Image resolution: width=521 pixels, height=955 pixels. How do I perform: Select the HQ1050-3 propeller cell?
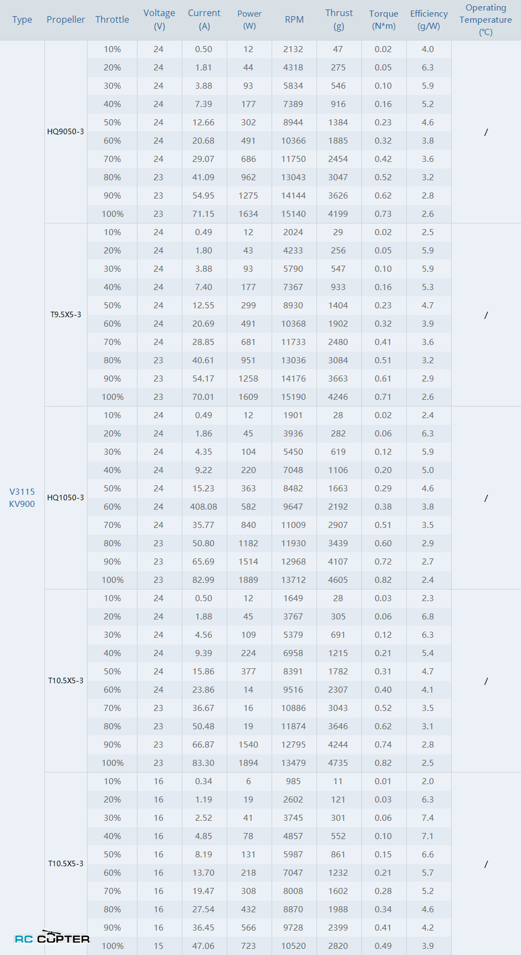click(65, 497)
